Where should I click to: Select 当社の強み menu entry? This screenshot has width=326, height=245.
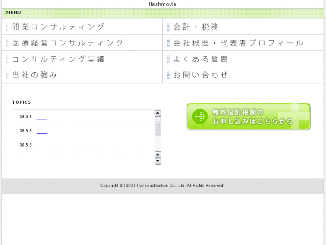pos(82,75)
